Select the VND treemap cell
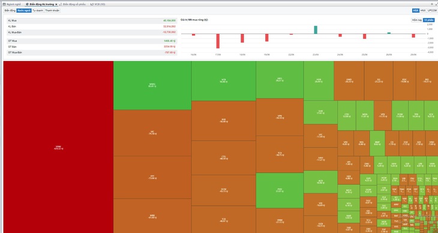Image resolution: width=438 pixels, height=233 pixels. coord(431,143)
